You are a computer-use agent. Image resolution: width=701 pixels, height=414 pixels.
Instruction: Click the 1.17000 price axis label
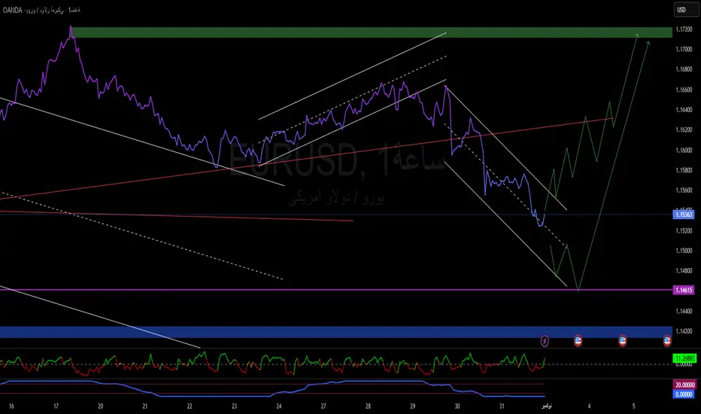684,49
